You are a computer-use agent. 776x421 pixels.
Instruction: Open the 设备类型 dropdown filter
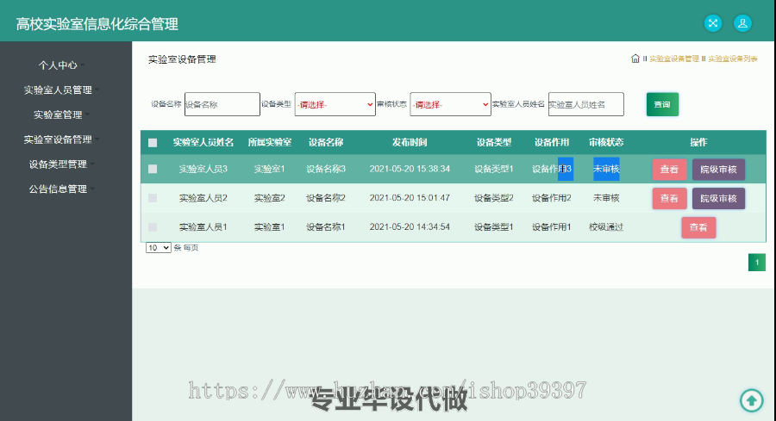click(335, 104)
